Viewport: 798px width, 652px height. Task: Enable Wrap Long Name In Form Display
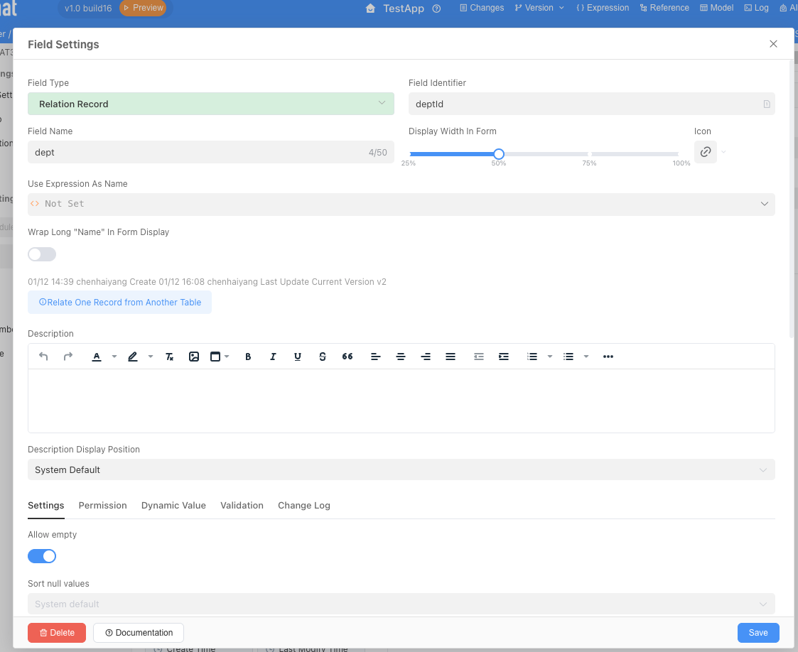42,254
